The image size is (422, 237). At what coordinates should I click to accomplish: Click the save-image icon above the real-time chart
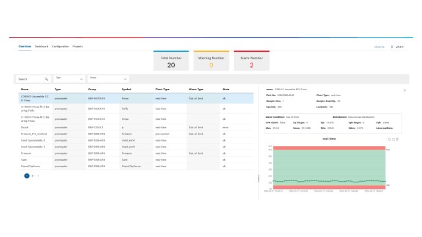398,139
